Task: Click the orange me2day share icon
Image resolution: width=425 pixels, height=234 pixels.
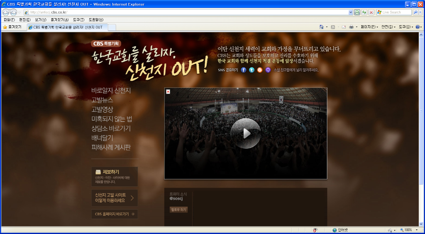Action: click(x=260, y=70)
